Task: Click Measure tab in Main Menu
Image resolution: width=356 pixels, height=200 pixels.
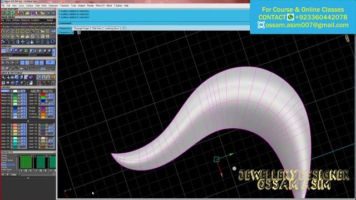Action: [25, 20]
